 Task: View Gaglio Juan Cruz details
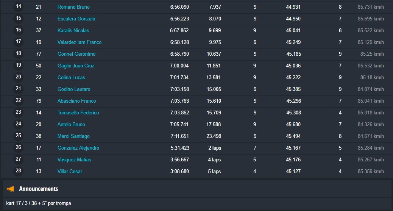76,66
